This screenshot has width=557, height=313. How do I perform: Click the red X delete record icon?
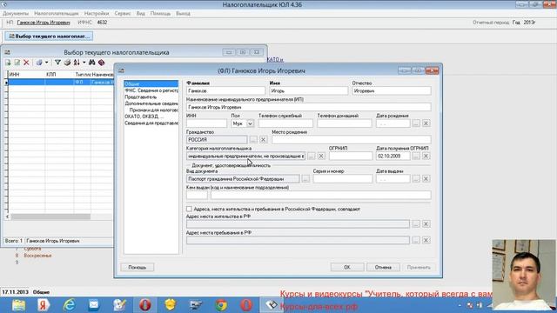pos(26,63)
